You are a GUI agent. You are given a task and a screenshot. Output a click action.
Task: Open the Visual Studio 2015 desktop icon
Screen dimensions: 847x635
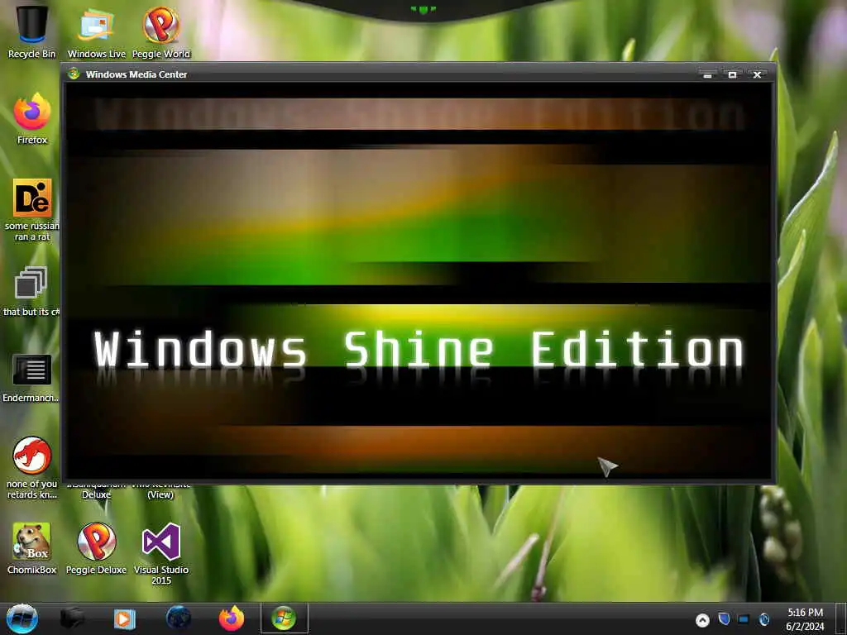tap(161, 553)
